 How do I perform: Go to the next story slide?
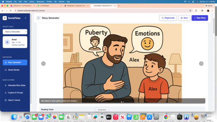coord(201,64)
